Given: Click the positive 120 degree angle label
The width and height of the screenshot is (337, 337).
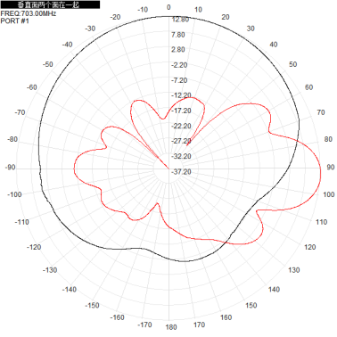Looking at the screenshot, I should coord(310,247).
